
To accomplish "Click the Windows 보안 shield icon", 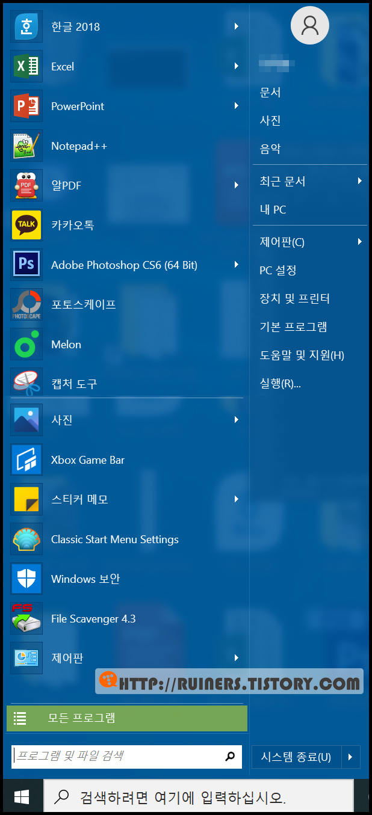I will [x=26, y=579].
